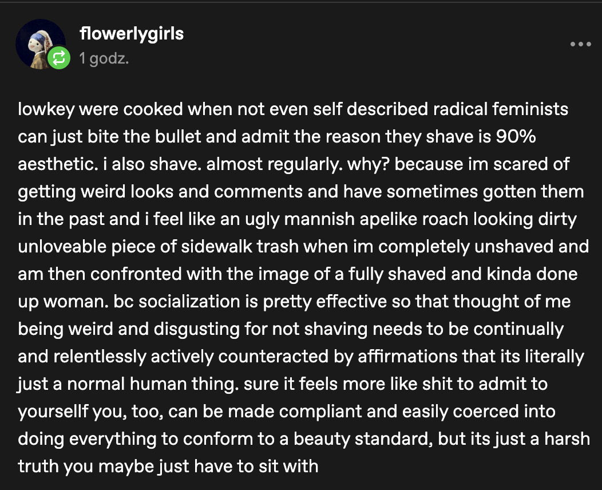The height and width of the screenshot is (490, 602).
Task: Open the three-dot post options menu
Action: click(580, 44)
